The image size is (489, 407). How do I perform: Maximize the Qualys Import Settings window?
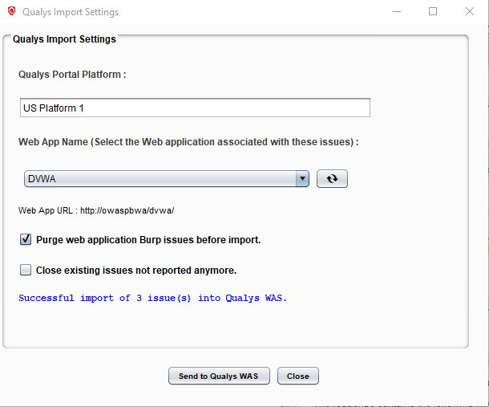pos(433,11)
